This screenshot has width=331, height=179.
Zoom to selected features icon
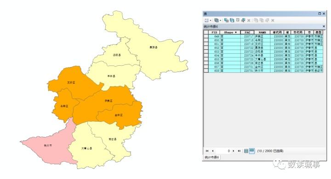click(x=243, y=20)
